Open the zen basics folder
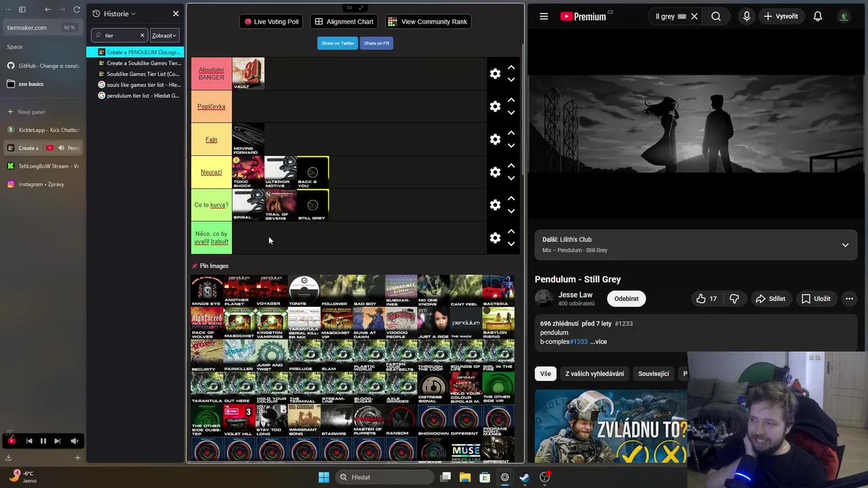The height and width of the screenshot is (488, 868). click(43, 84)
